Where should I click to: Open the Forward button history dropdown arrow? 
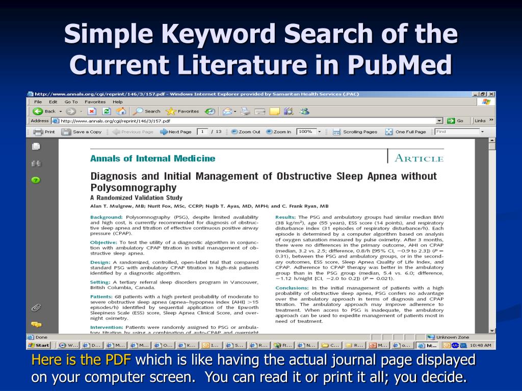(x=81, y=111)
